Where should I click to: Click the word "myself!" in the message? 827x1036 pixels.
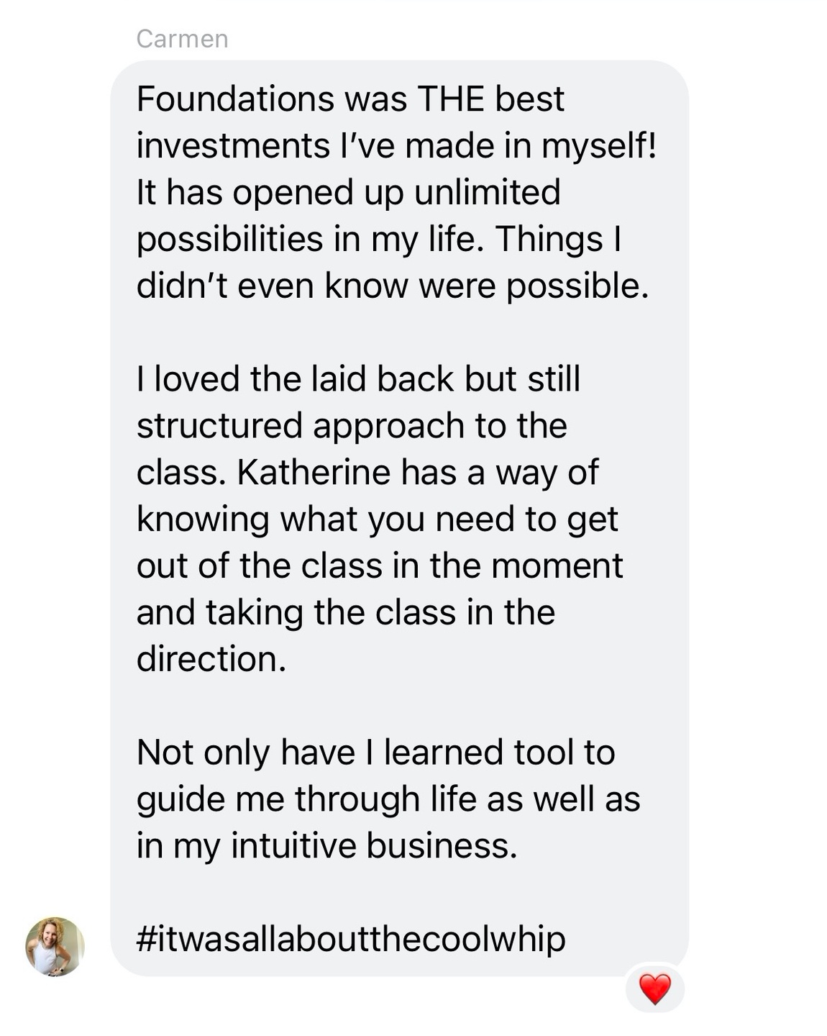click(598, 146)
